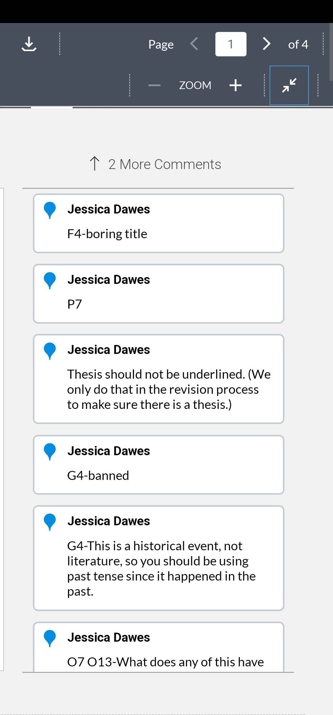Viewport: 333px width, 715px height.
Task: Click the up arrow beside More Comments
Action: 94,163
